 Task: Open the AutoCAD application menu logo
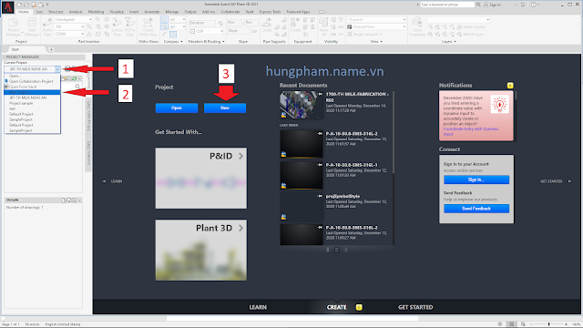tap(8, 7)
